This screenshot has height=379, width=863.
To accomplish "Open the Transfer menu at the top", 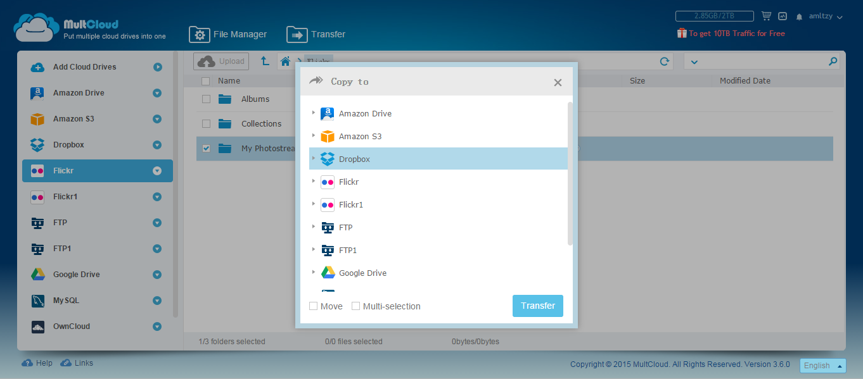I will point(316,35).
